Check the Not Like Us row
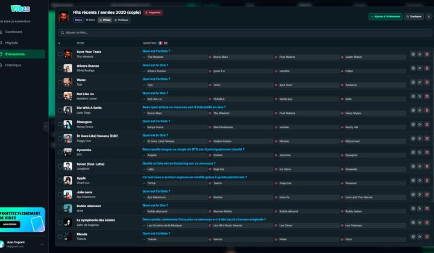Viewport: 434px width, 253px height. [60, 96]
